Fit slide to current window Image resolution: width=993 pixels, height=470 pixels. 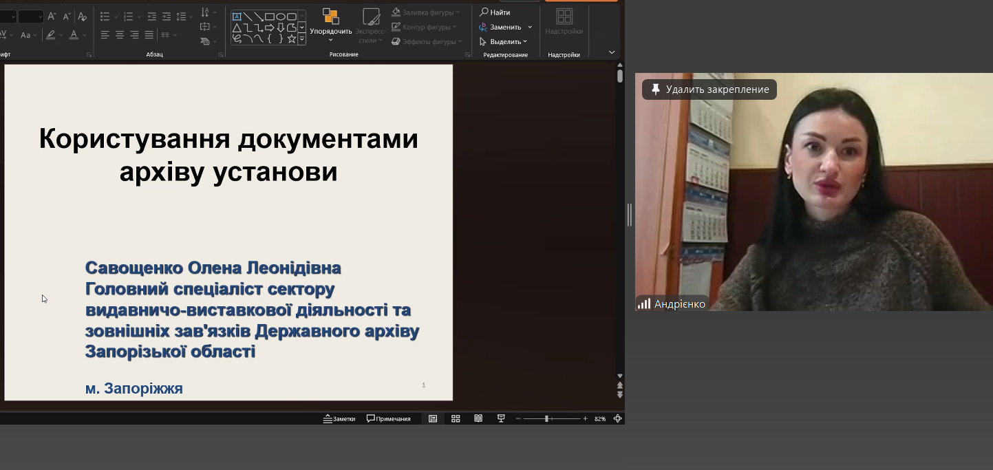pyautogui.click(x=617, y=418)
